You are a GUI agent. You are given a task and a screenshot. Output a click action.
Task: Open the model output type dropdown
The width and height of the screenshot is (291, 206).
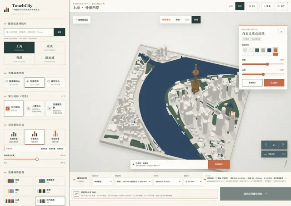click(103, 182)
